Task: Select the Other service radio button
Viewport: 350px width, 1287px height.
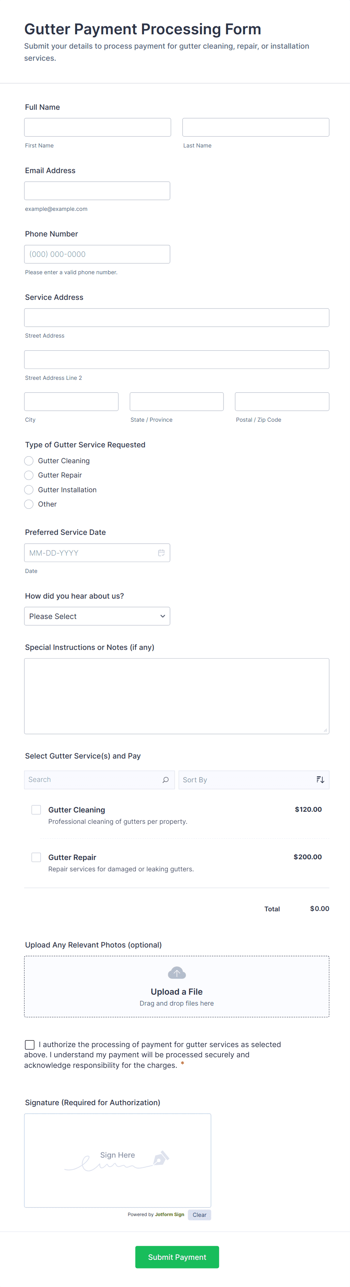Action: [29, 504]
